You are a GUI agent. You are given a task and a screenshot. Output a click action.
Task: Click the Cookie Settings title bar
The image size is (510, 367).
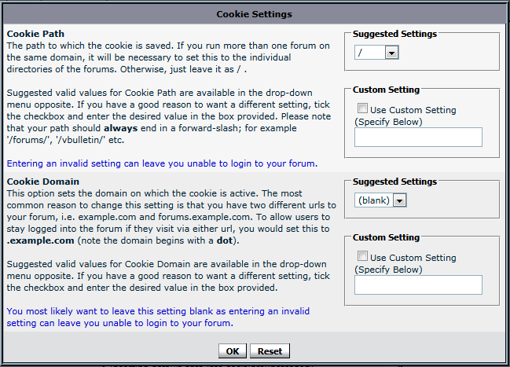pos(255,14)
